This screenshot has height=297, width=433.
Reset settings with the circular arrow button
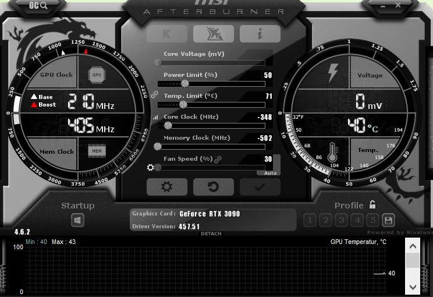(x=214, y=187)
